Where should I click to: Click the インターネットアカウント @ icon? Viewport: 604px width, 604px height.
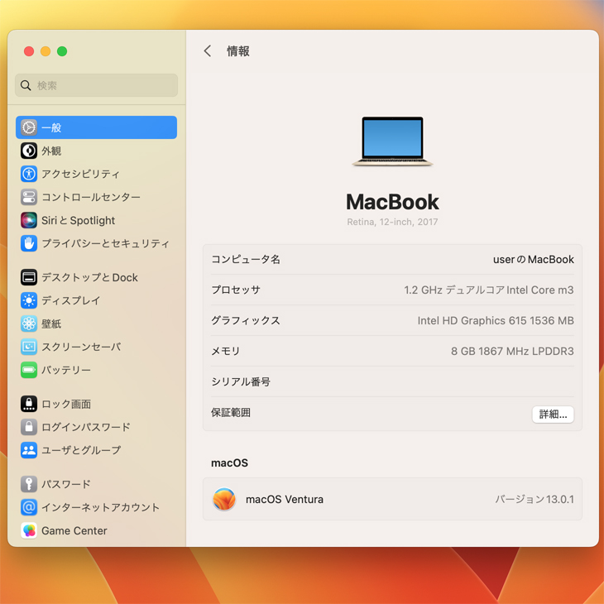click(x=29, y=507)
